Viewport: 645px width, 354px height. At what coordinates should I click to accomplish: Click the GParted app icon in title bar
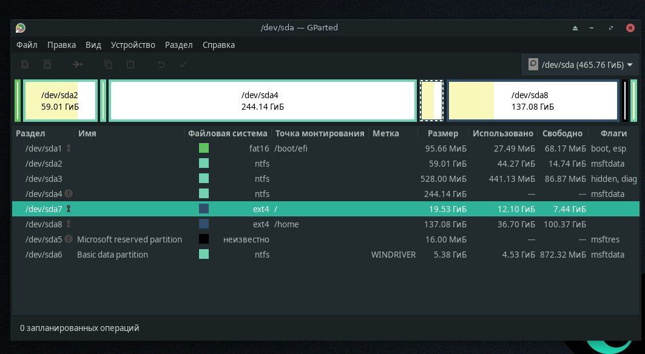[x=21, y=27]
